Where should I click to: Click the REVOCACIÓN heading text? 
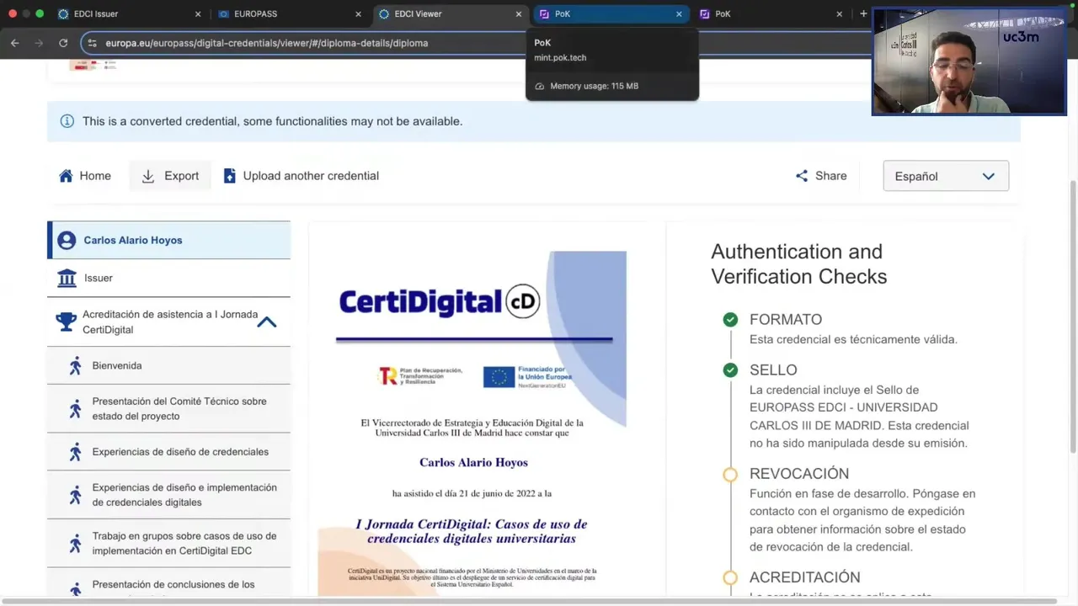point(799,474)
